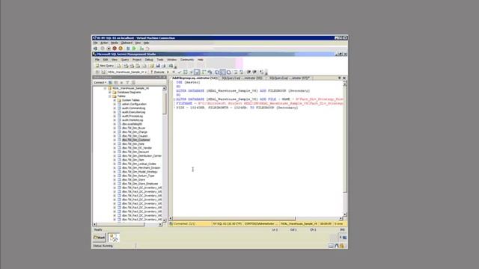Click 'Connected. (1/1)' in status bar
The height and width of the screenshot is (269, 479).
point(184,223)
